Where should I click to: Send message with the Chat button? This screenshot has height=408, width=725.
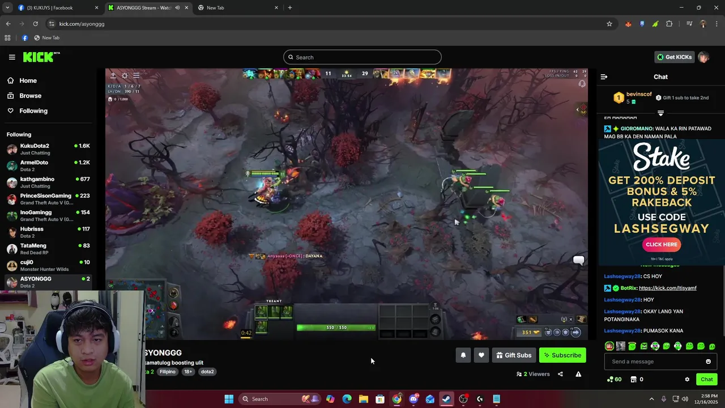pyautogui.click(x=707, y=380)
